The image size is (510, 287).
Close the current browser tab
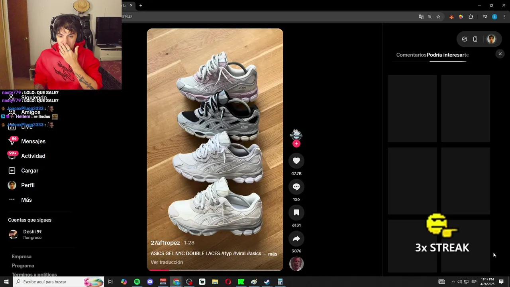point(131,5)
